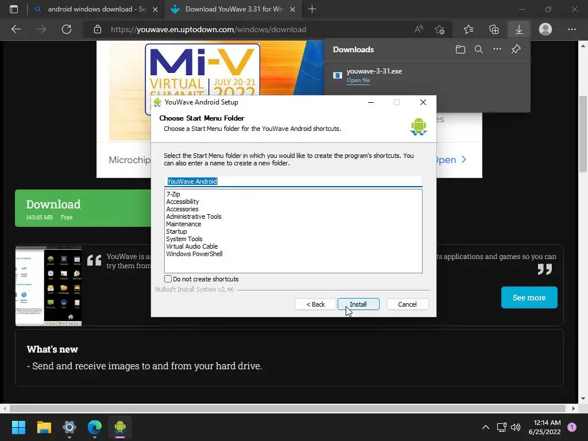The height and width of the screenshot is (441, 588).
Task: Pin the Downloads panel
Action: coord(516,49)
